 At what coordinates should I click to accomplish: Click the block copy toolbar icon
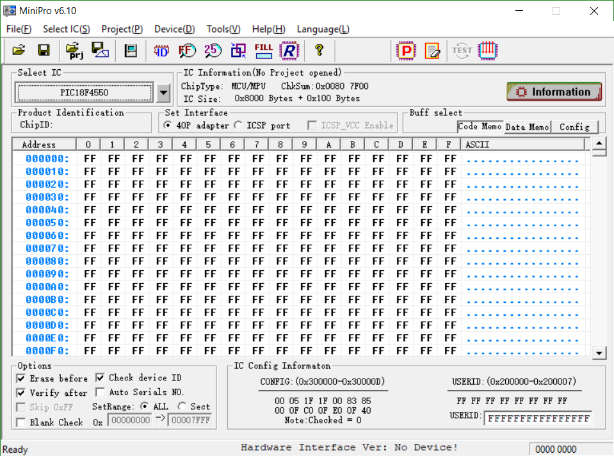coord(238,51)
